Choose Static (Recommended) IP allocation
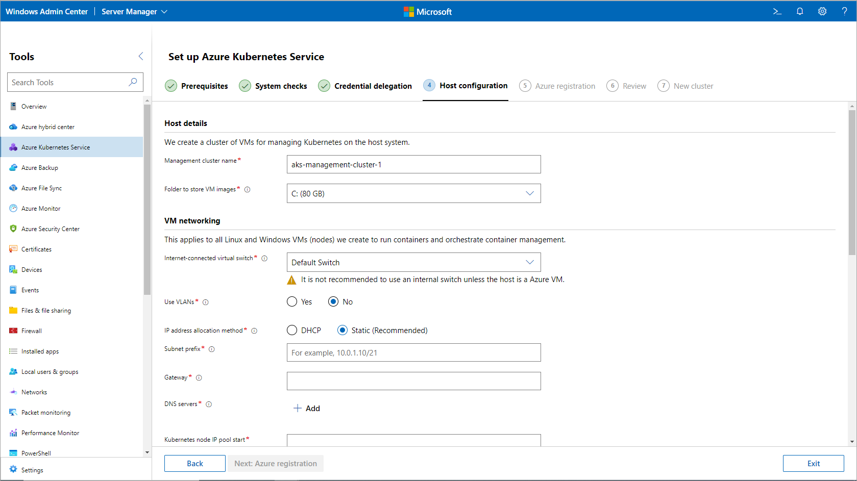Viewport: 857px width, 481px height. pyautogui.click(x=342, y=331)
